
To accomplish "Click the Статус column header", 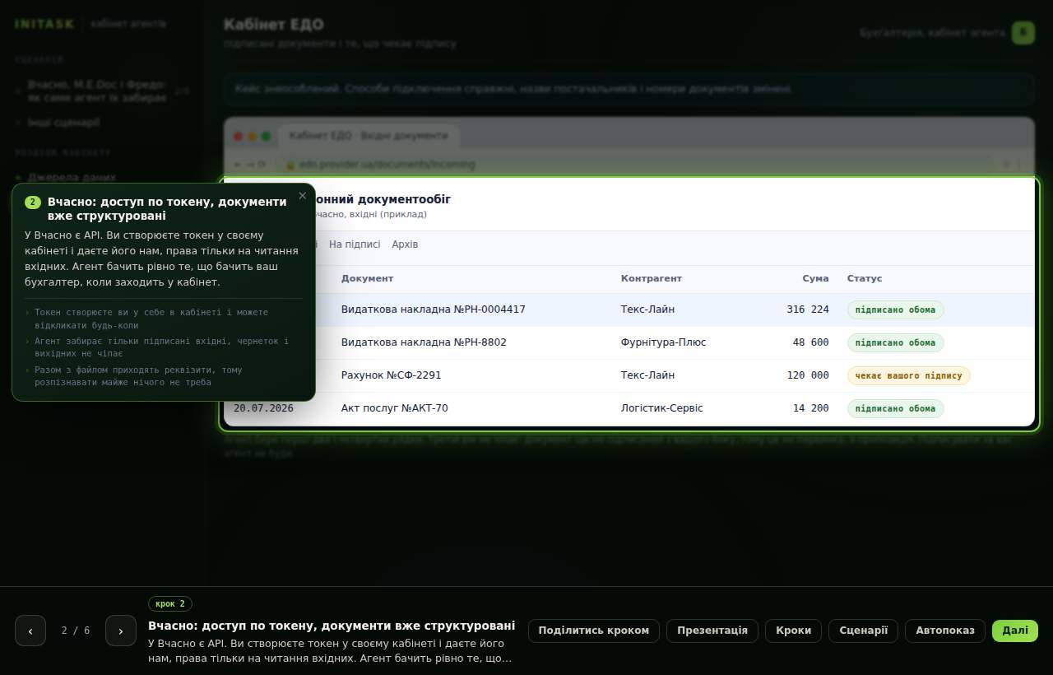I will (x=865, y=278).
